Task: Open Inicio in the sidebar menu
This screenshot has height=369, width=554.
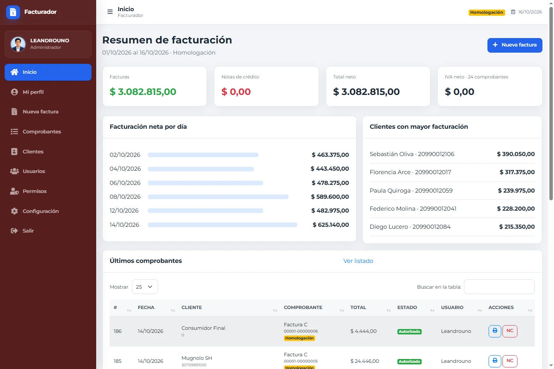Action: pos(48,72)
